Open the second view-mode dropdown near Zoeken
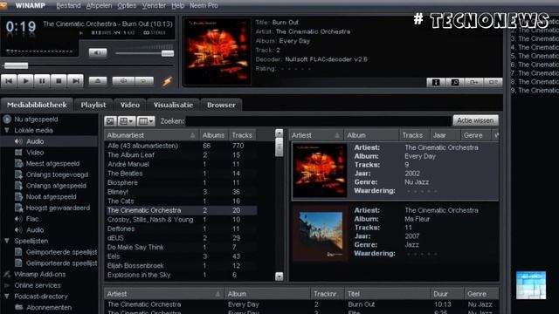 127,121
